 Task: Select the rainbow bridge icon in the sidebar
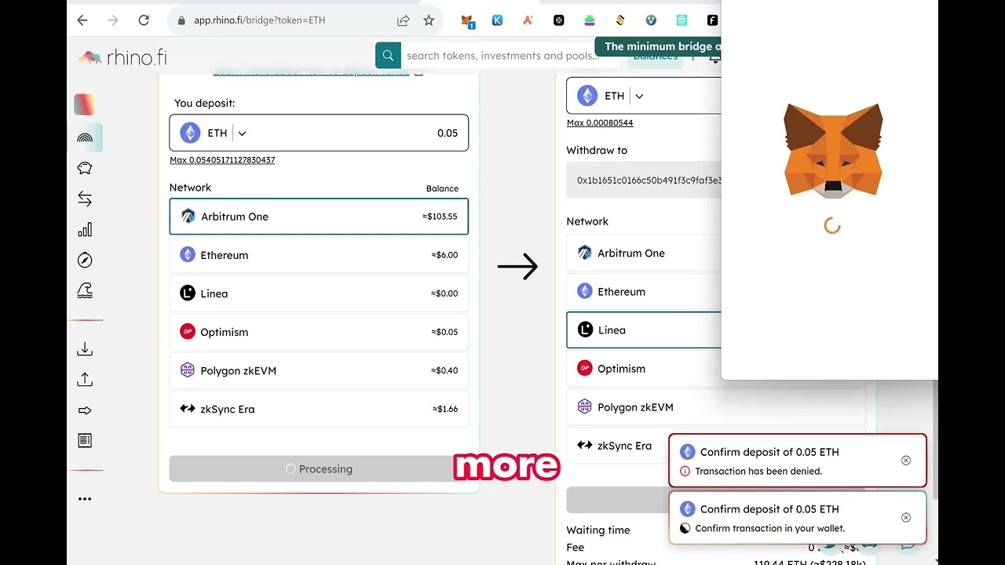coord(85,138)
